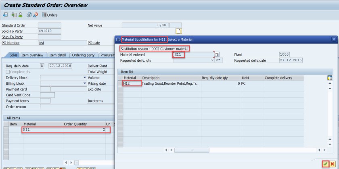This screenshot has width=339, height=169.
Task: Click the Sold-To Party label link
Action: coord(12,31)
